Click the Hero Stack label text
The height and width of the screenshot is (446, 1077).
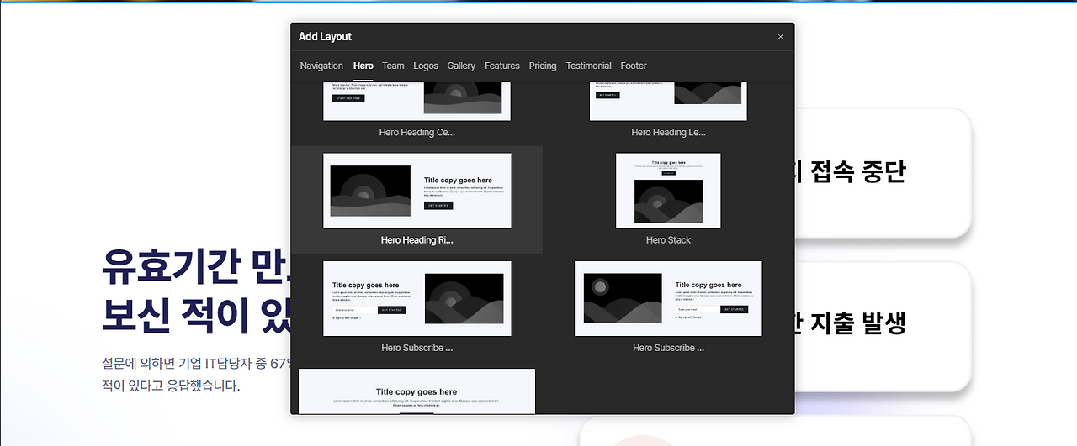point(668,240)
